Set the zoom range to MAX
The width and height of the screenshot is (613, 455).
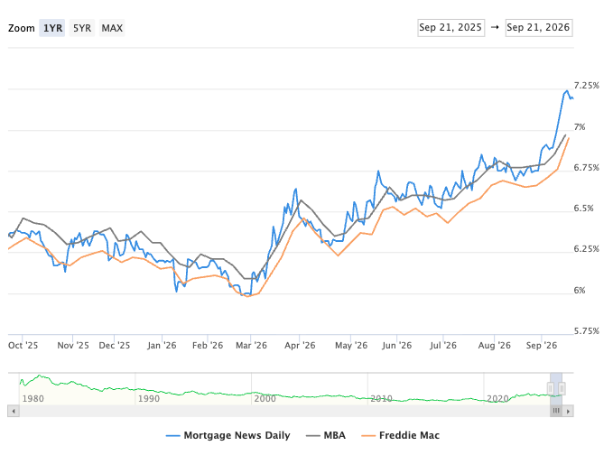point(112,28)
